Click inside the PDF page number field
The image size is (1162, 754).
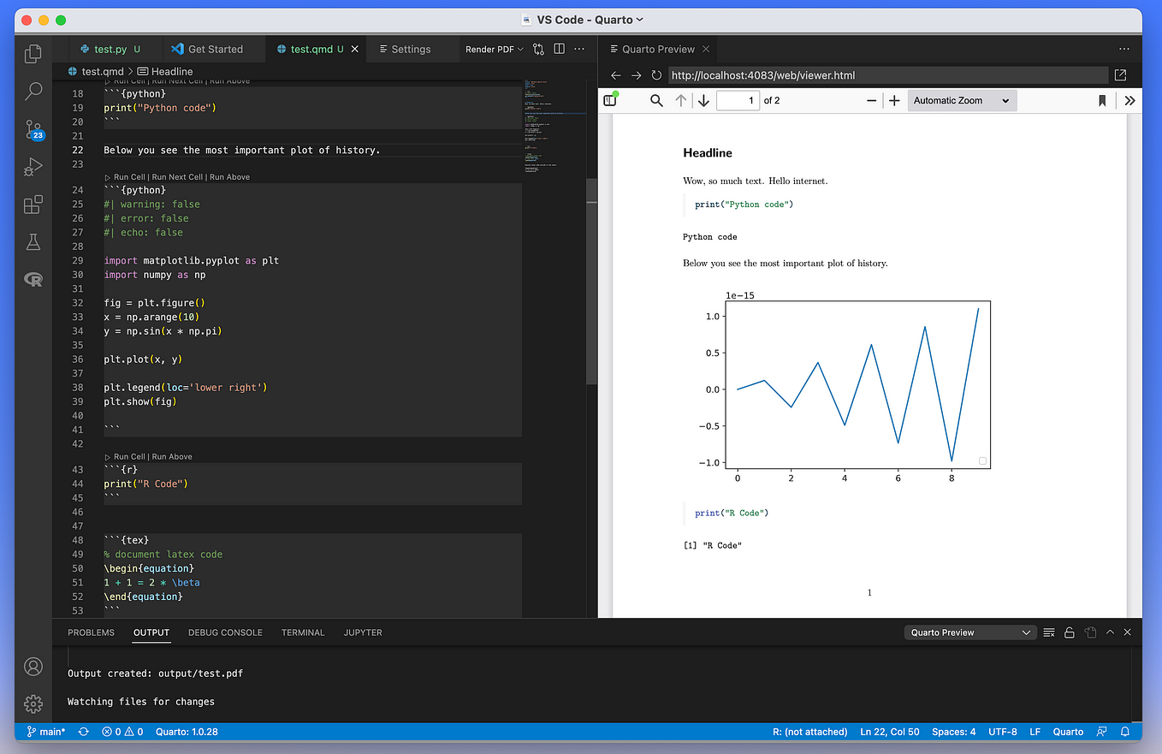tap(737, 100)
